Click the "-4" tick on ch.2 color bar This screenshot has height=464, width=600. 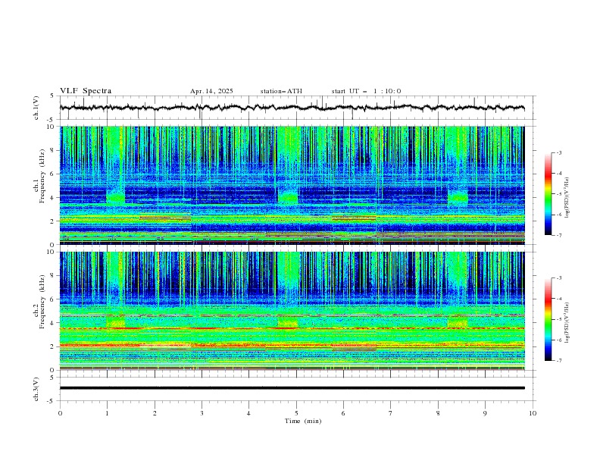click(x=558, y=299)
